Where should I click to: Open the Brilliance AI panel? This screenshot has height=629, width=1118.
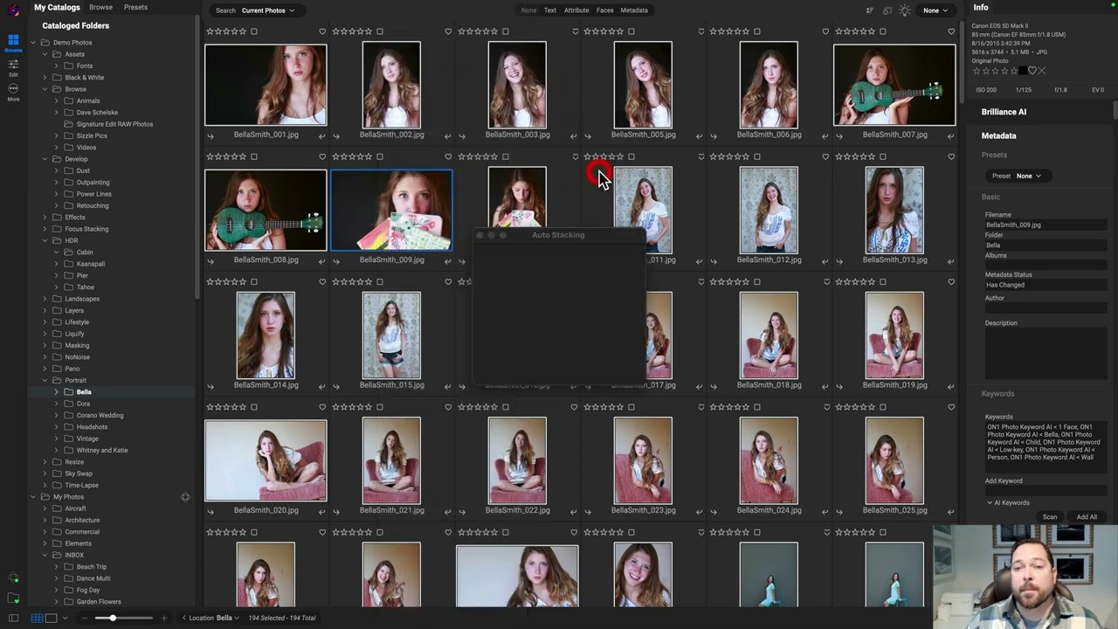click(1004, 112)
